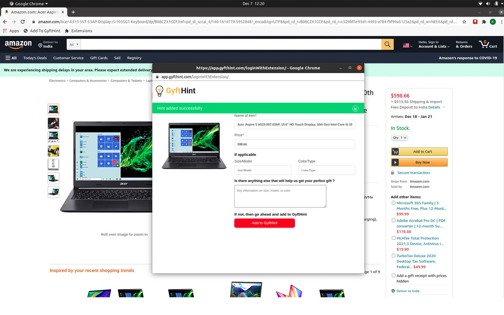Open Gift Cards menu item
Viewport: 504px width, 315px height.
click(x=99, y=58)
